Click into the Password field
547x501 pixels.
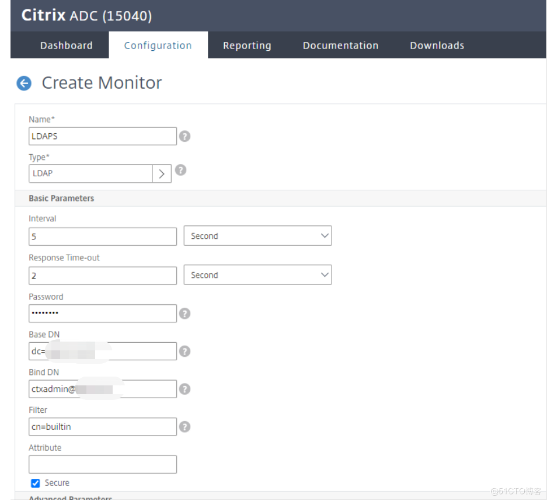click(x=103, y=314)
